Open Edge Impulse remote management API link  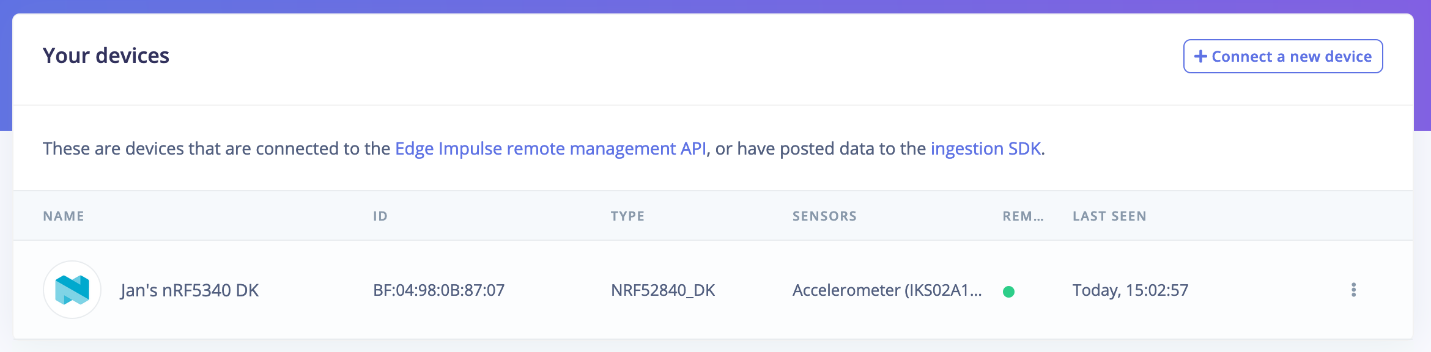(550, 148)
